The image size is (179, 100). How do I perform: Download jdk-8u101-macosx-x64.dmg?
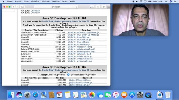coord(80,47)
